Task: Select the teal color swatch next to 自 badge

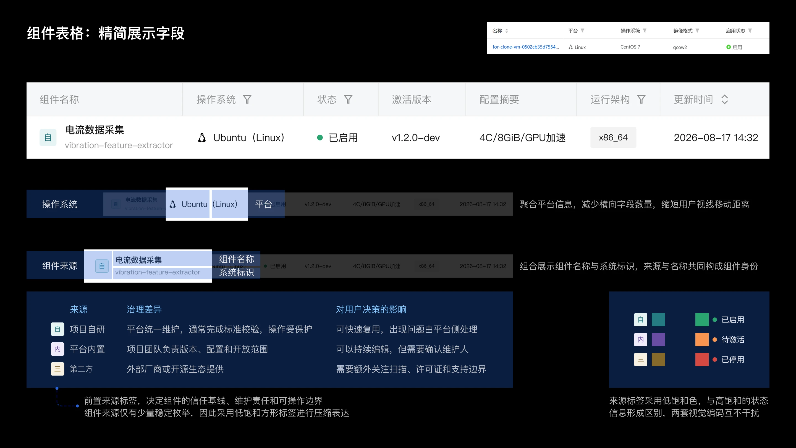Action: click(658, 320)
